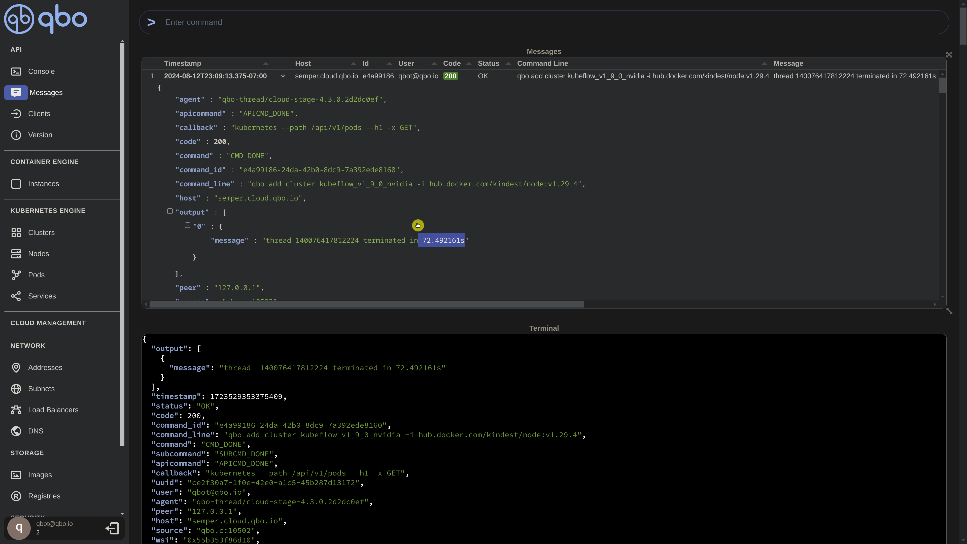Open the Services menu item
The width and height of the screenshot is (967, 544).
click(42, 296)
